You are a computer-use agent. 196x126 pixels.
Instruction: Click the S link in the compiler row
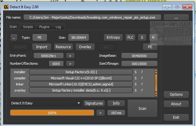pos(135,78)
